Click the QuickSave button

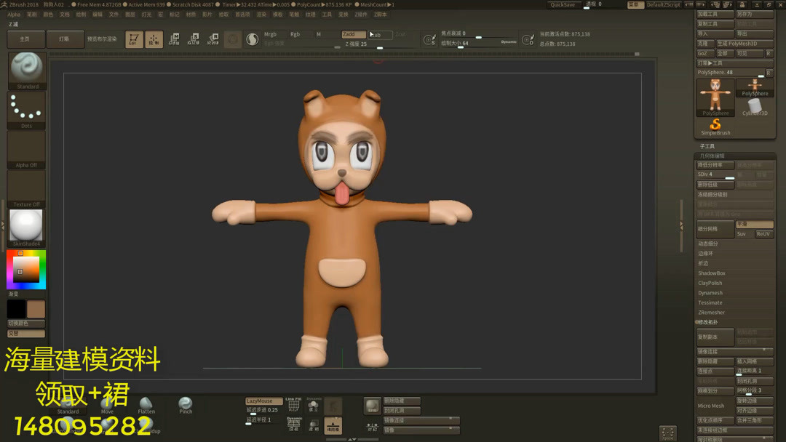point(563,4)
